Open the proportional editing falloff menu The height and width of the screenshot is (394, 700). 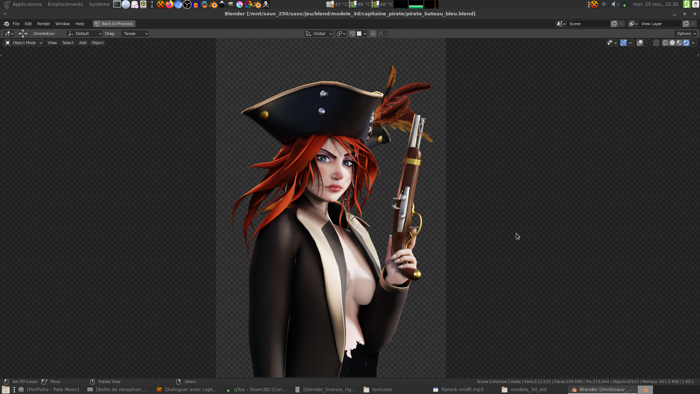pyautogui.click(x=382, y=34)
